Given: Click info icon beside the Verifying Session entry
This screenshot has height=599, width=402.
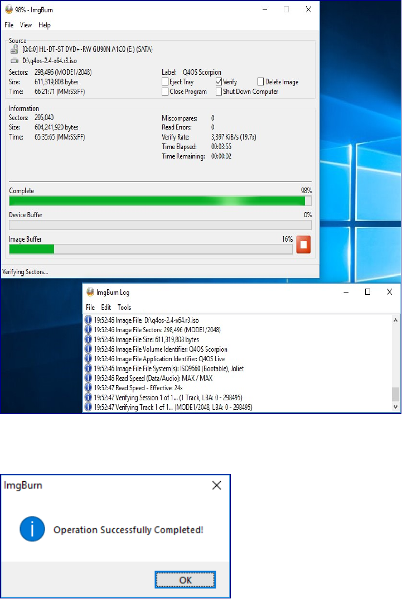Looking at the screenshot, I should (x=88, y=397).
